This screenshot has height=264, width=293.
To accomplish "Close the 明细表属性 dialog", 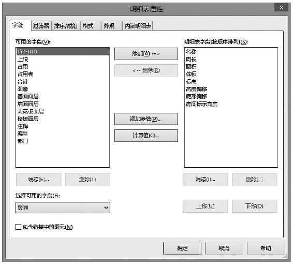I will coord(281,7).
